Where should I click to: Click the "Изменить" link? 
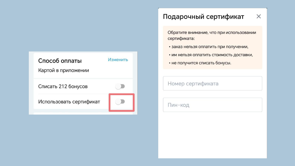point(118,60)
